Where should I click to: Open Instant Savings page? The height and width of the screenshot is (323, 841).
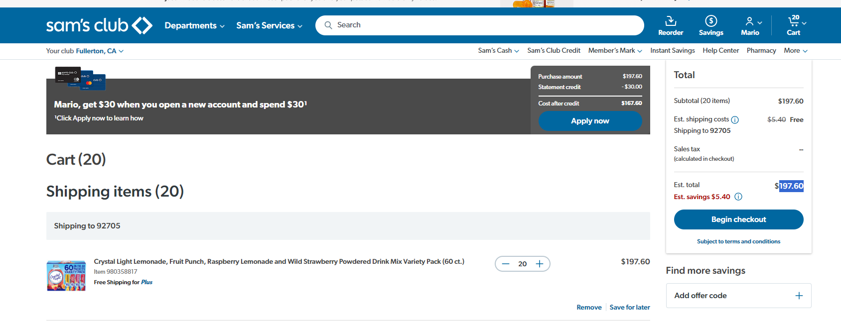[x=673, y=51]
